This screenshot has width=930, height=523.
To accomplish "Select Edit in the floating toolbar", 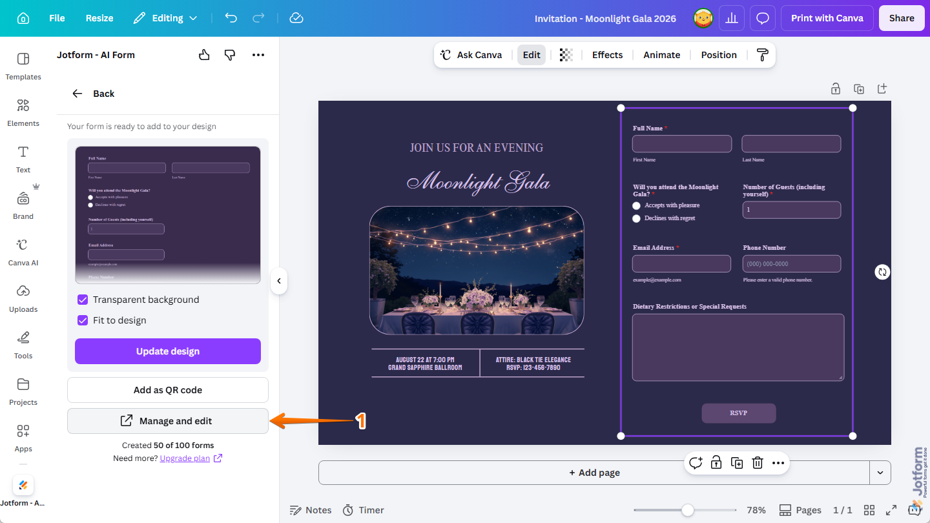I will pos(532,55).
